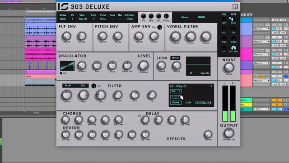Click the EQ Low knob
The height and width of the screenshot is (163, 289).
[224, 19]
